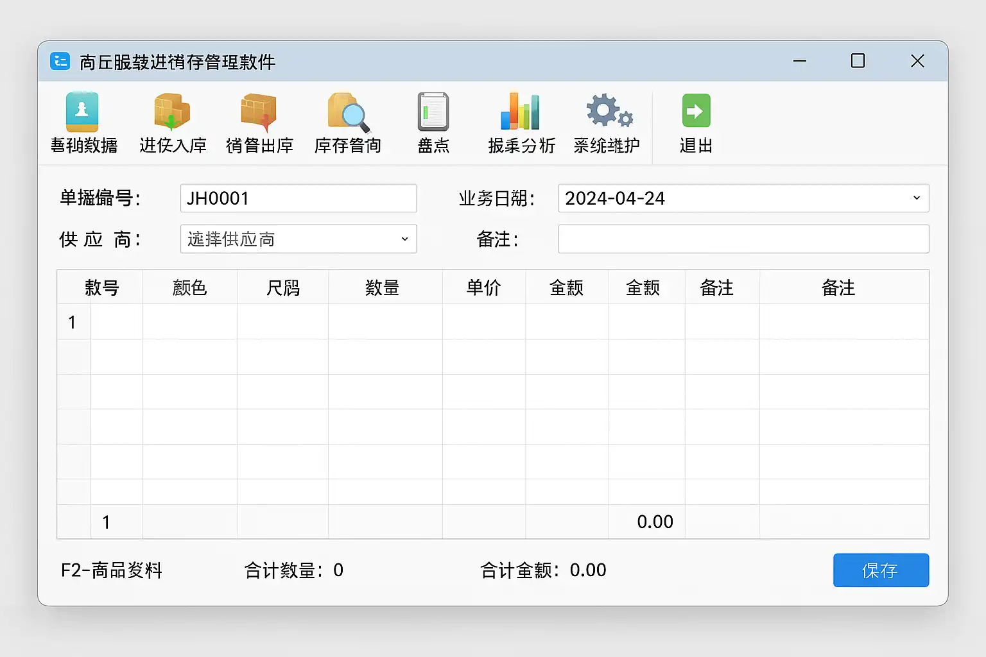Click the 颜色 color column header

(189, 287)
